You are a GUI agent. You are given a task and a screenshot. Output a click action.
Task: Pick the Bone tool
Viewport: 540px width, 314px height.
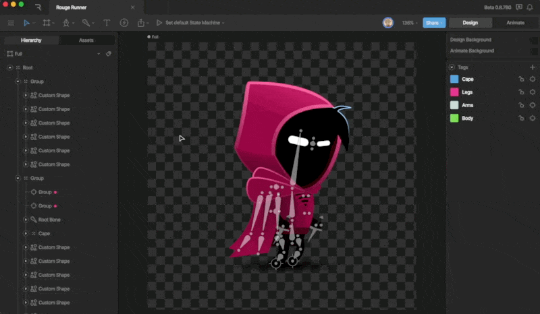86,23
